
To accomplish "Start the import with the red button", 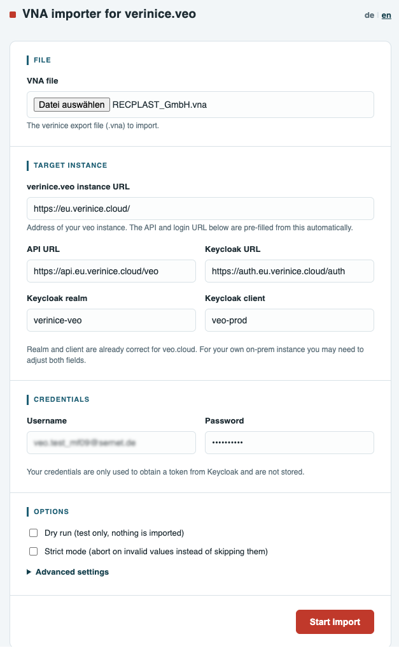I will tap(335, 622).
